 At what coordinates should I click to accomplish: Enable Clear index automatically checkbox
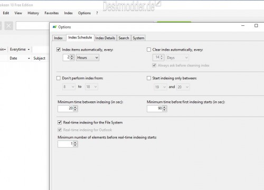[149, 50]
